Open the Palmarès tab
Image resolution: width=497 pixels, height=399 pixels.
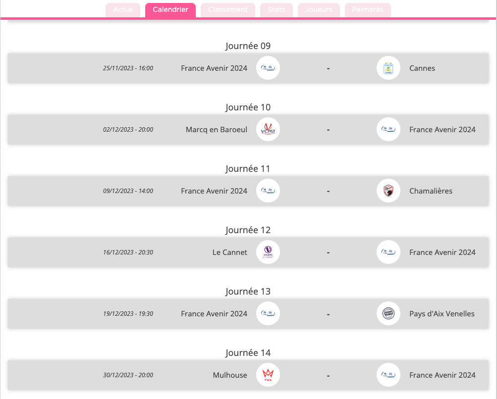point(368,10)
